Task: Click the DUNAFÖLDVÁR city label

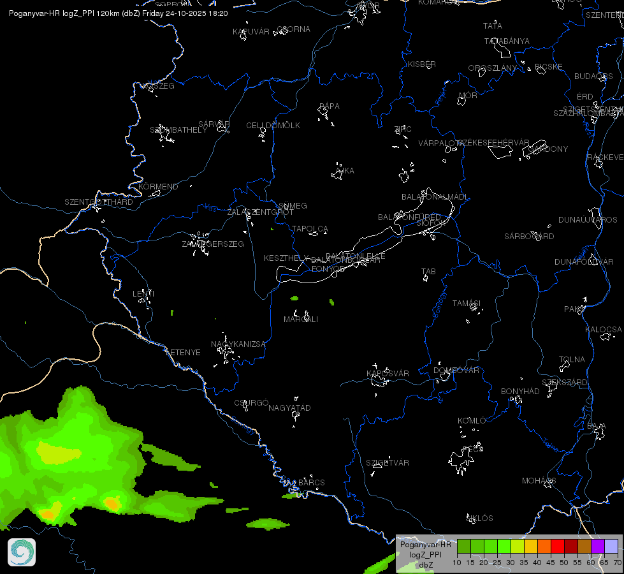Action: (584, 261)
